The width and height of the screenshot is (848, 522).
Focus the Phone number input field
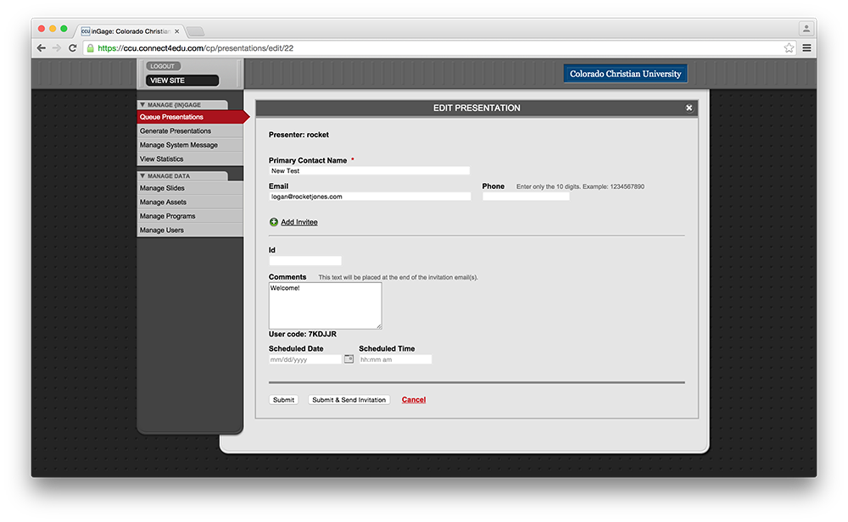[526, 197]
